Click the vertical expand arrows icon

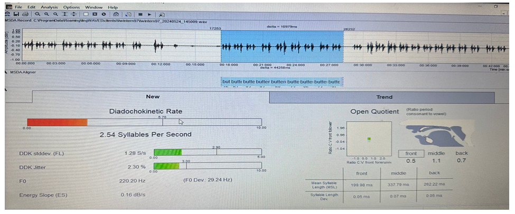tap(64, 14)
